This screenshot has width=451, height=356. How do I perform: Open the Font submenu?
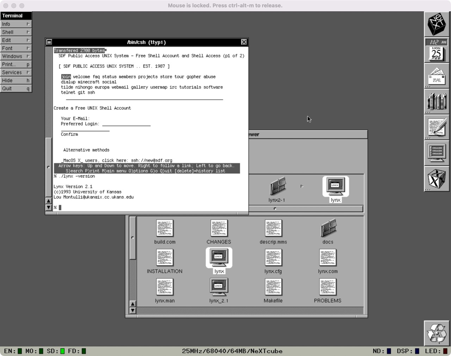16,48
